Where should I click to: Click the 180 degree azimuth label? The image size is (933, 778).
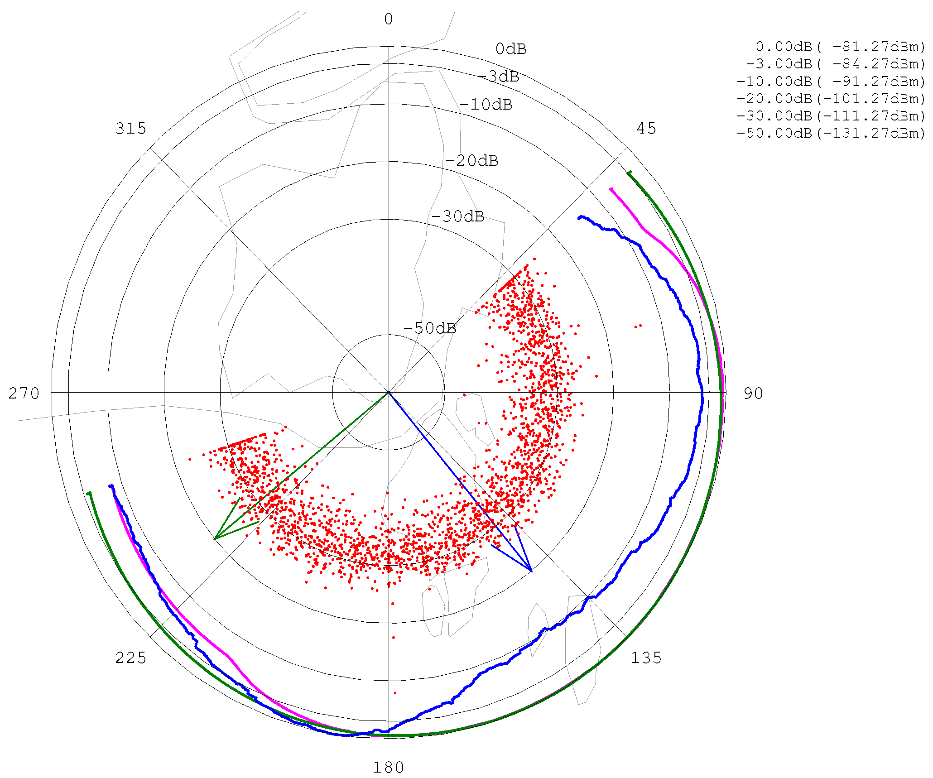(x=389, y=767)
